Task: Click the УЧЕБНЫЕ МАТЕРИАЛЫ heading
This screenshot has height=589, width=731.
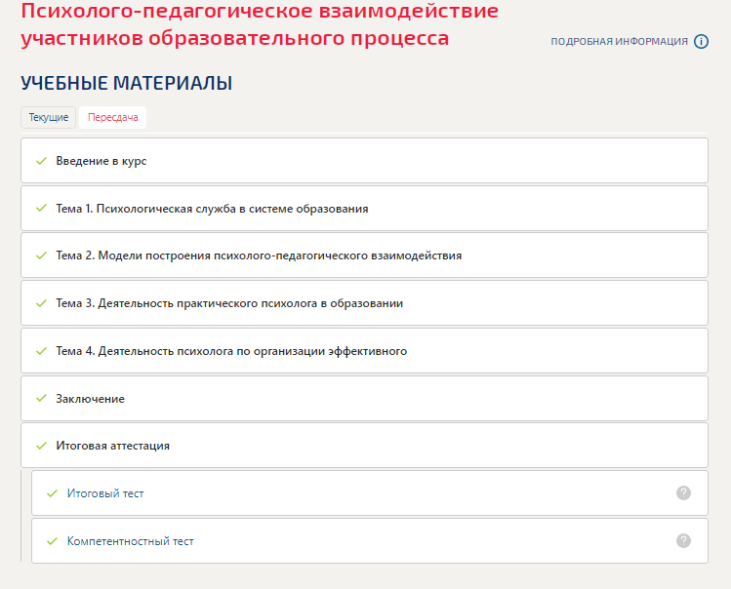Action: pyautogui.click(x=126, y=83)
